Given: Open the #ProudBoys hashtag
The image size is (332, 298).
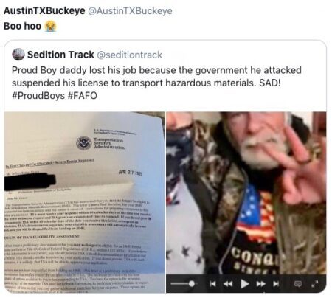Looking at the screenshot, I should click(38, 96).
